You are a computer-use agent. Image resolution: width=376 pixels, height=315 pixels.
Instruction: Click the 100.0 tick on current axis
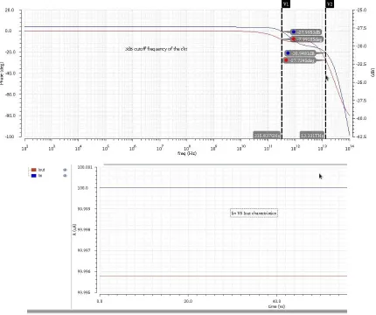click(83, 188)
